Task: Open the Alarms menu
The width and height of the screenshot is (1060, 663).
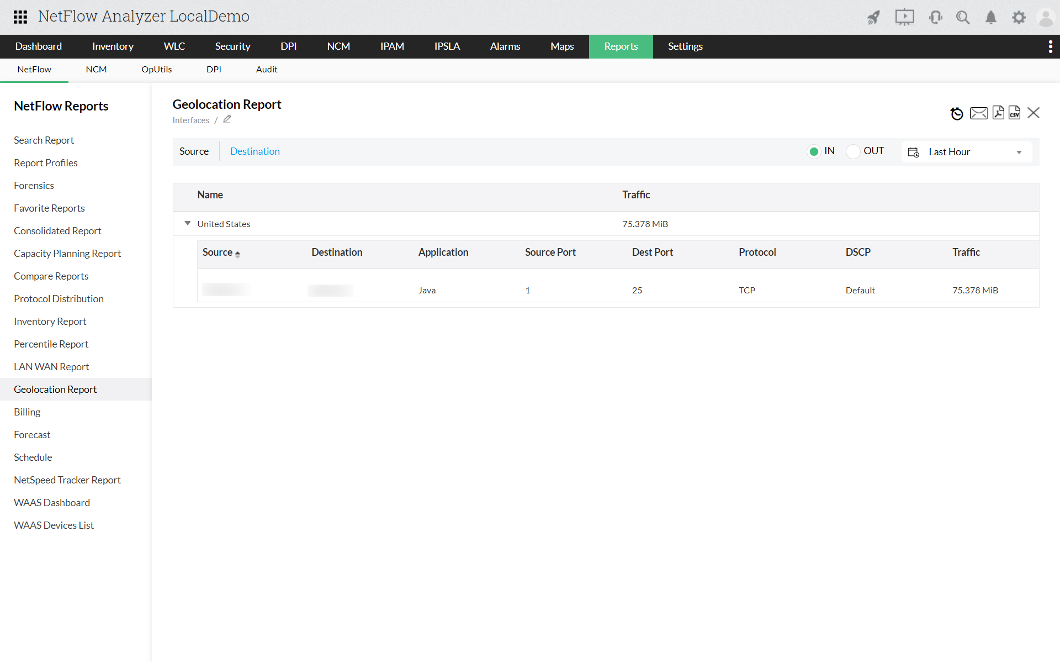Action: [505, 46]
